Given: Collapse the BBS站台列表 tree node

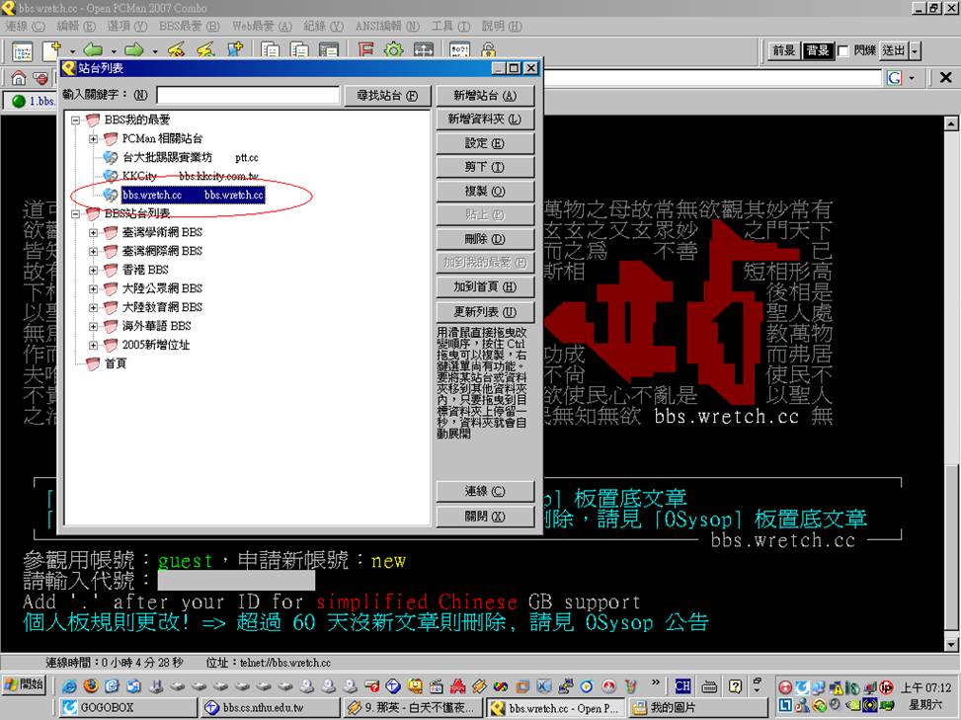Looking at the screenshot, I should 76,213.
